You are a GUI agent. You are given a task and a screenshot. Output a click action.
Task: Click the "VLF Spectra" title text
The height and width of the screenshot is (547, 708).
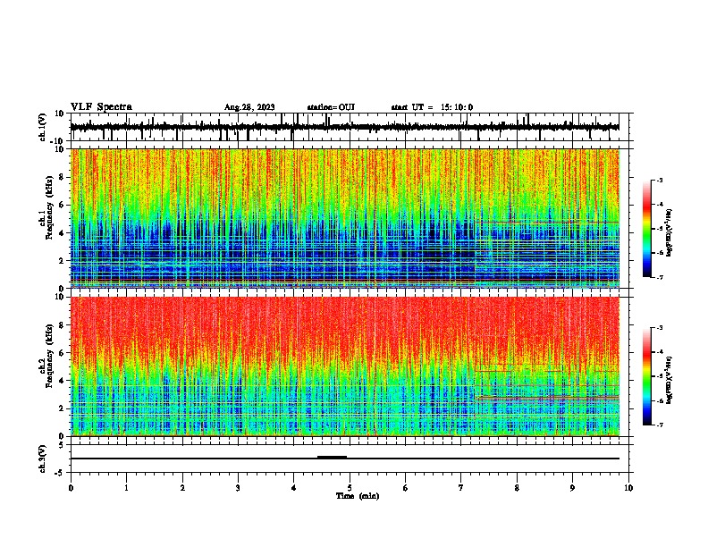pos(102,106)
